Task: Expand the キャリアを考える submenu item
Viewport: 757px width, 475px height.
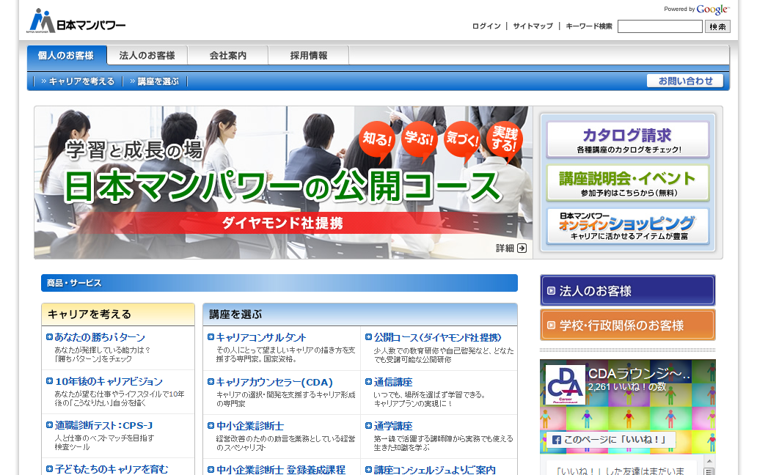Action: 78,81
